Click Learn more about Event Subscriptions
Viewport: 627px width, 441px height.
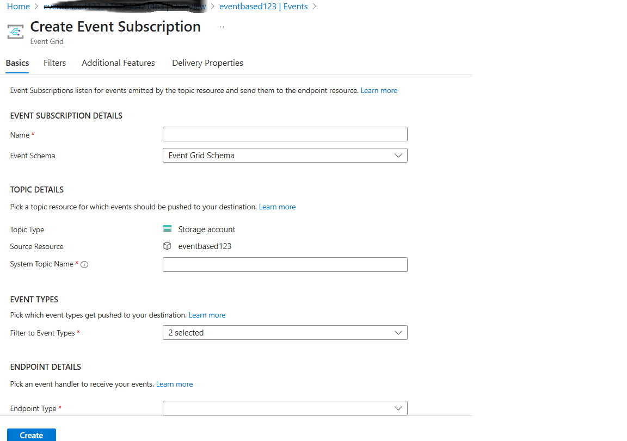379,90
